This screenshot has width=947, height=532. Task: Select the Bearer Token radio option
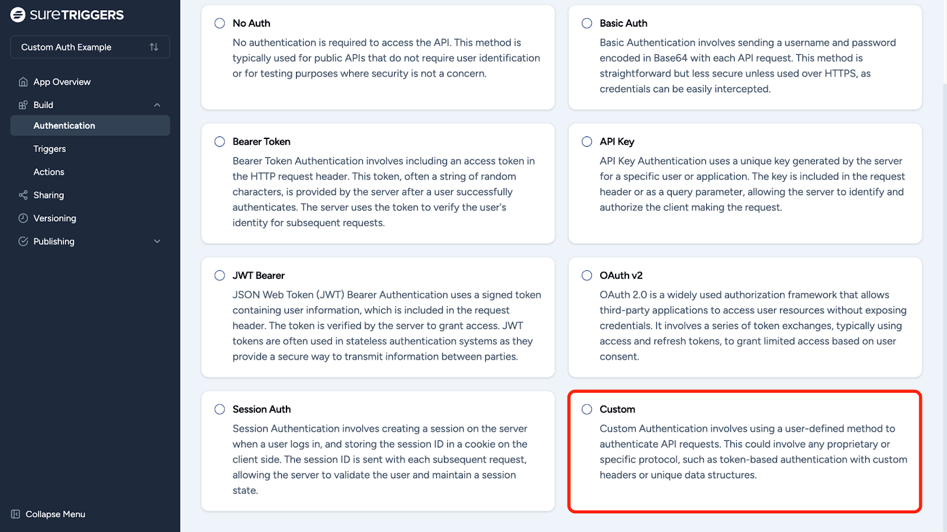220,142
